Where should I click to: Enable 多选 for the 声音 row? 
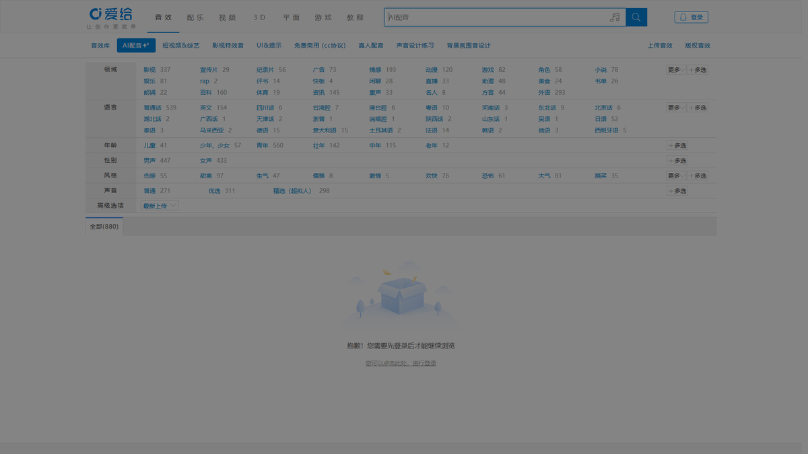(677, 191)
